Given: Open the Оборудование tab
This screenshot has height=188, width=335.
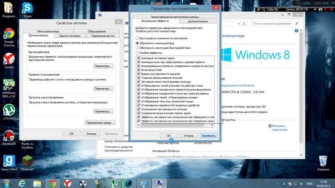Looking at the screenshot, I should point(96,31).
